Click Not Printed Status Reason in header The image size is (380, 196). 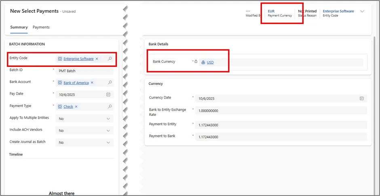pyautogui.click(x=307, y=13)
